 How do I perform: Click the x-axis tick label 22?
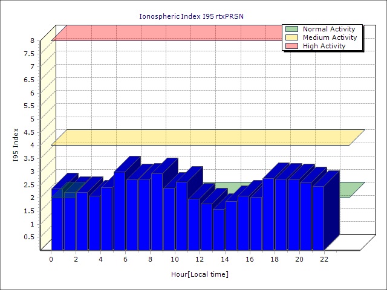coord(324,259)
